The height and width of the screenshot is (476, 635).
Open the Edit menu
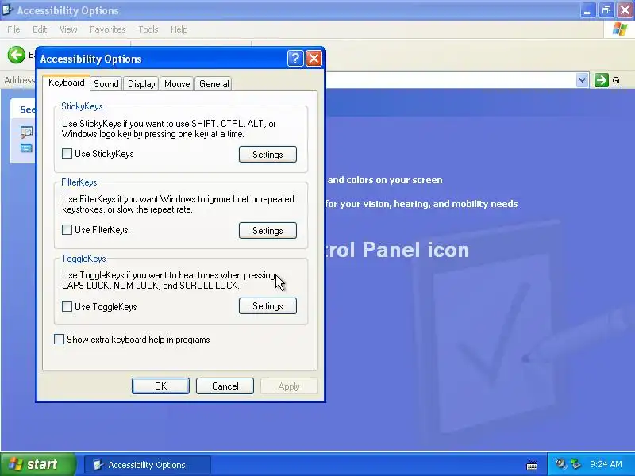pos(40,29)
